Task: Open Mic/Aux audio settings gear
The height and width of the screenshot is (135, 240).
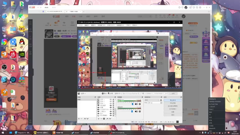Action: point(139,104)
